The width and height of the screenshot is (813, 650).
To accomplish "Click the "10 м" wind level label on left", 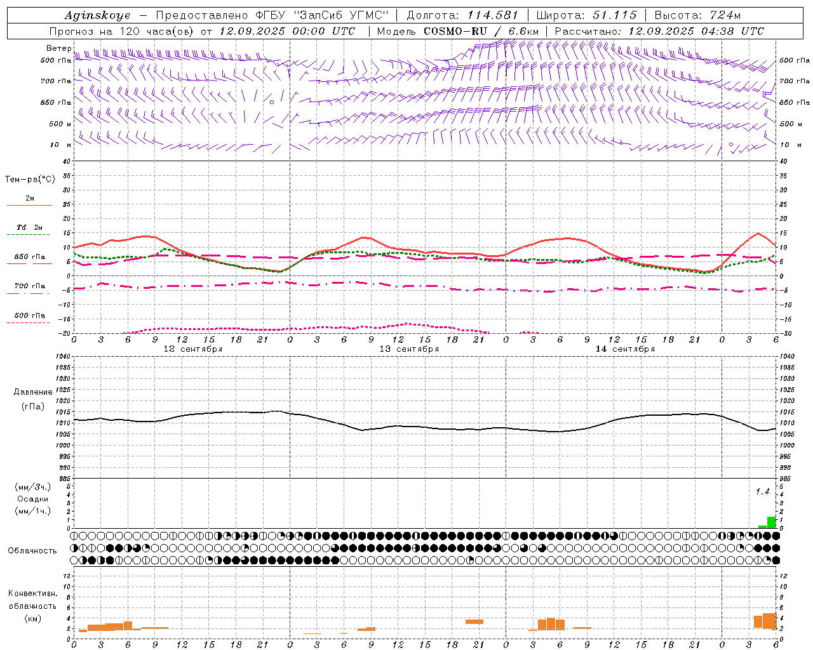I will click(60, 145).
